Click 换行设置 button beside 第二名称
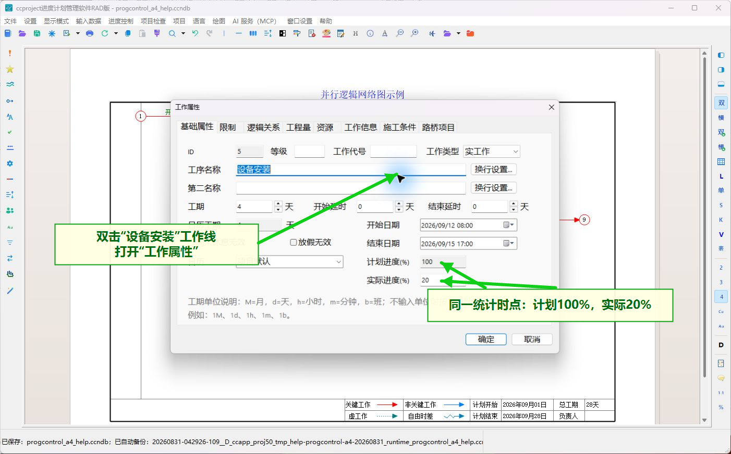This screenshot has height=454, width=731. point(493,187)
